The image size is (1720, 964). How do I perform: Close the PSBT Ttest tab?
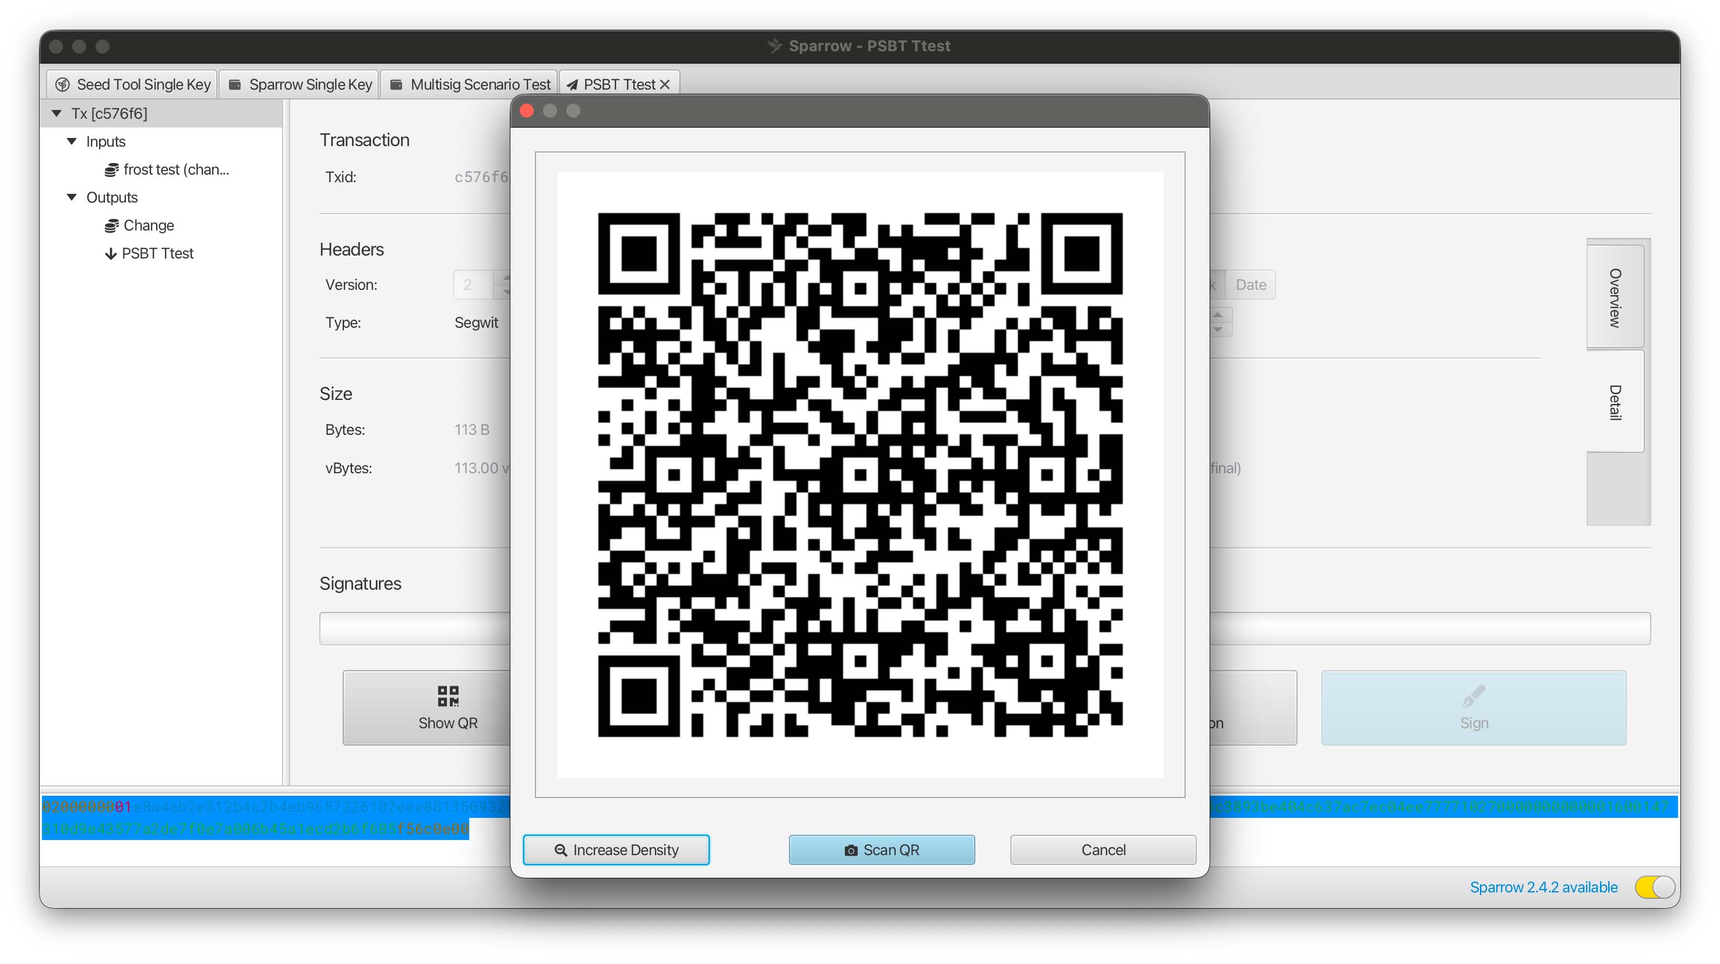pyautogui.click(x=664, y=85)
